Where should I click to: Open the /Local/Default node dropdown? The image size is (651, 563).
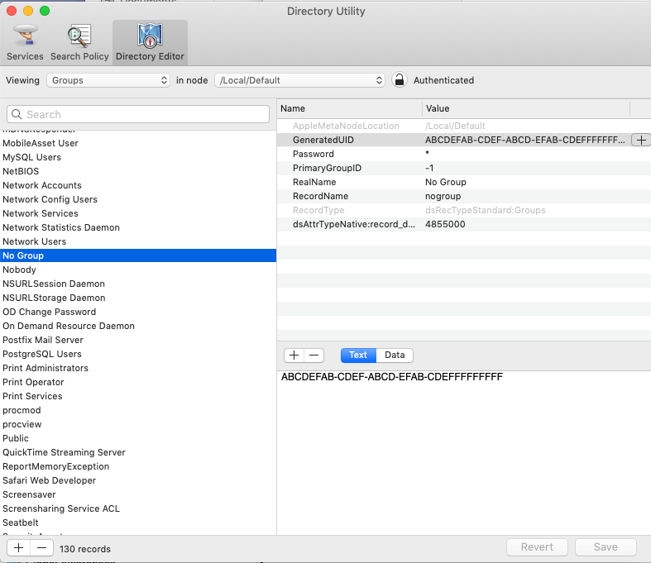click(x=299, y=80)
